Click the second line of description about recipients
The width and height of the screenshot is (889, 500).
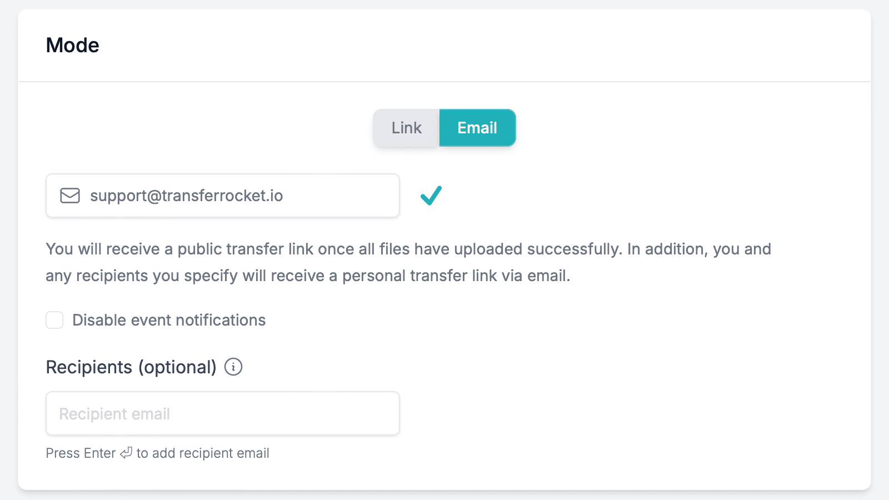pos(308,276)
